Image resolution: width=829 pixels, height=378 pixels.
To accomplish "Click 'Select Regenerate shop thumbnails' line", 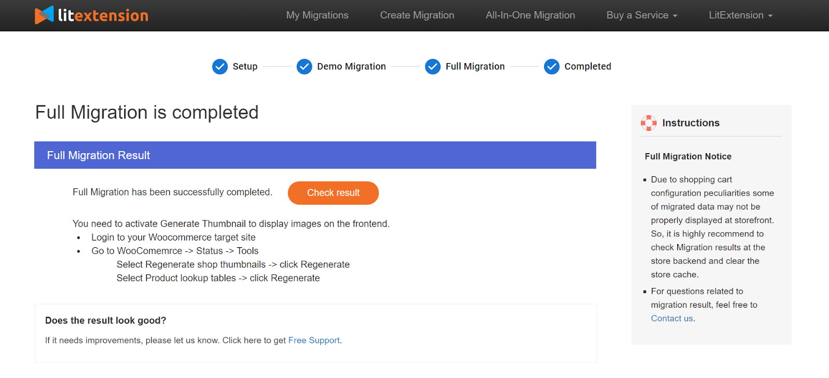I will [x=233, y=265].
